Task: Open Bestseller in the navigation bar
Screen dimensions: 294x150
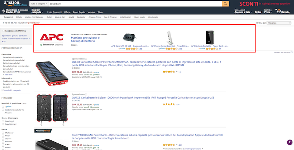Action: coord(81,17)
